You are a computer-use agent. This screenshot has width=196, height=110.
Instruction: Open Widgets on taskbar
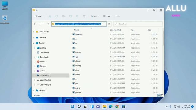(92, 107)
